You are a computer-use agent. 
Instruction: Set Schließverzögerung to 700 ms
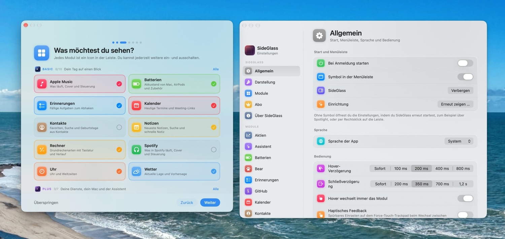coord(442,184)
